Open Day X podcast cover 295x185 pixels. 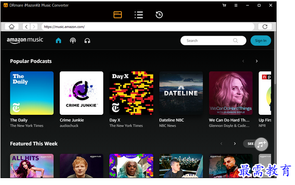(131, 93)
